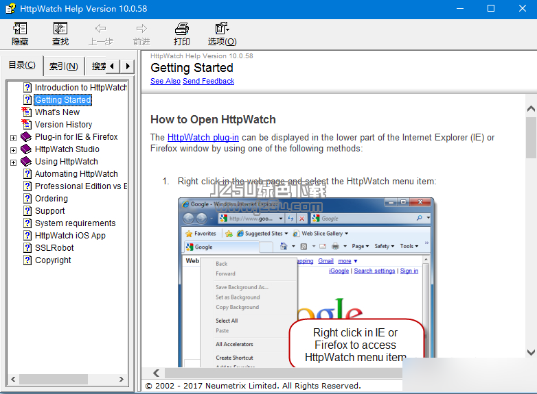Click the tab strip right scroll arrow
Image resolution: width=537 pixels, height=394 pixels.
128,66
